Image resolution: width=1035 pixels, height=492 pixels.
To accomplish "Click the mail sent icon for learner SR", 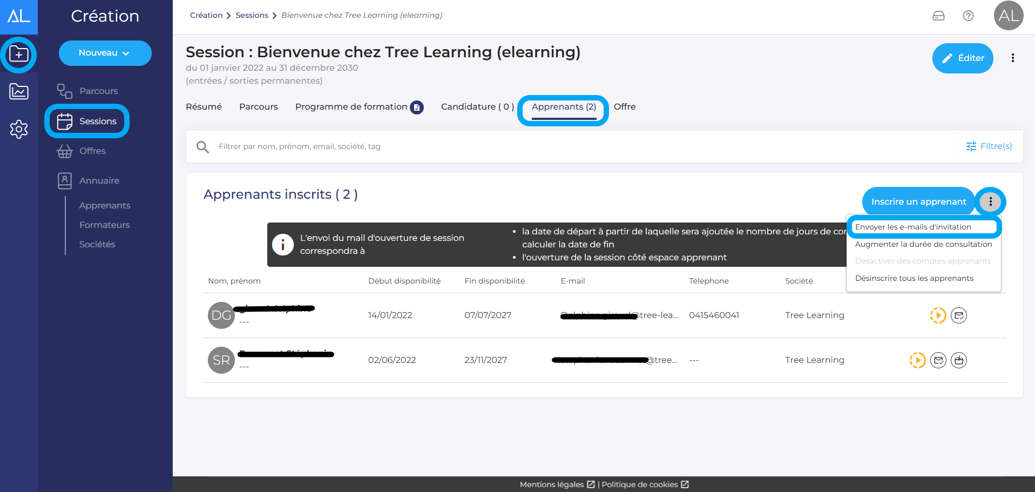I will point(938,360).
